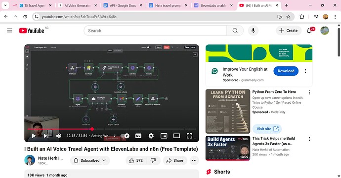Mute the video volume

point(59,136)
